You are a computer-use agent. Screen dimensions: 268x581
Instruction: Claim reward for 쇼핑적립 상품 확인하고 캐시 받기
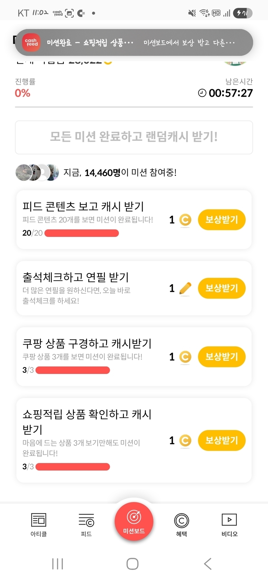coord(222,440)
